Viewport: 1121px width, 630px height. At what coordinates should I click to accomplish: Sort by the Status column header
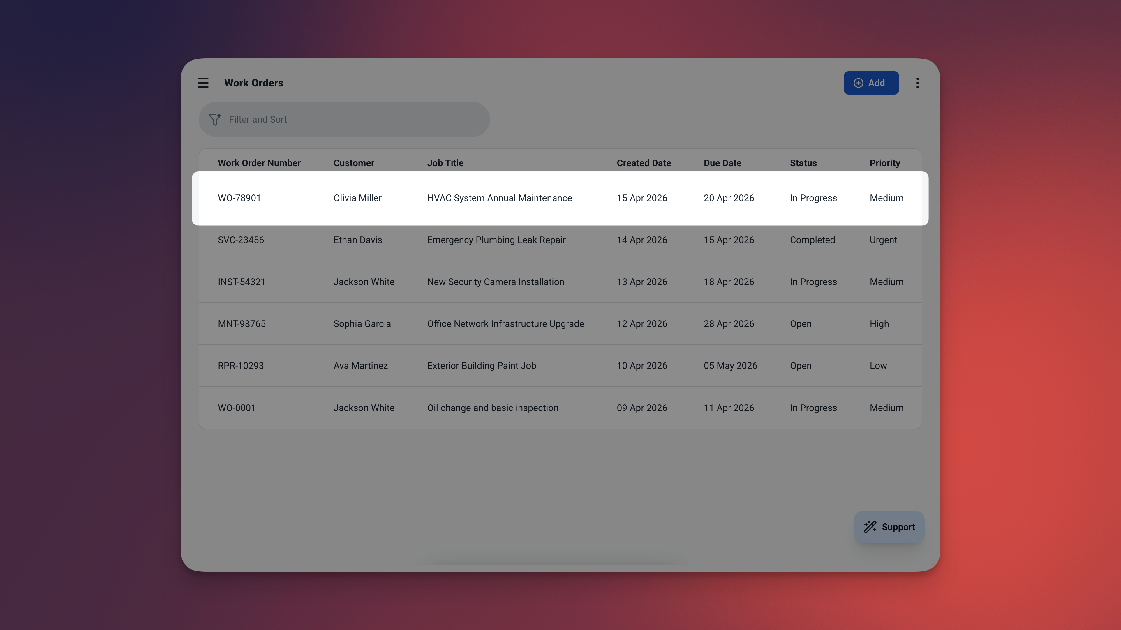point(803,163)
